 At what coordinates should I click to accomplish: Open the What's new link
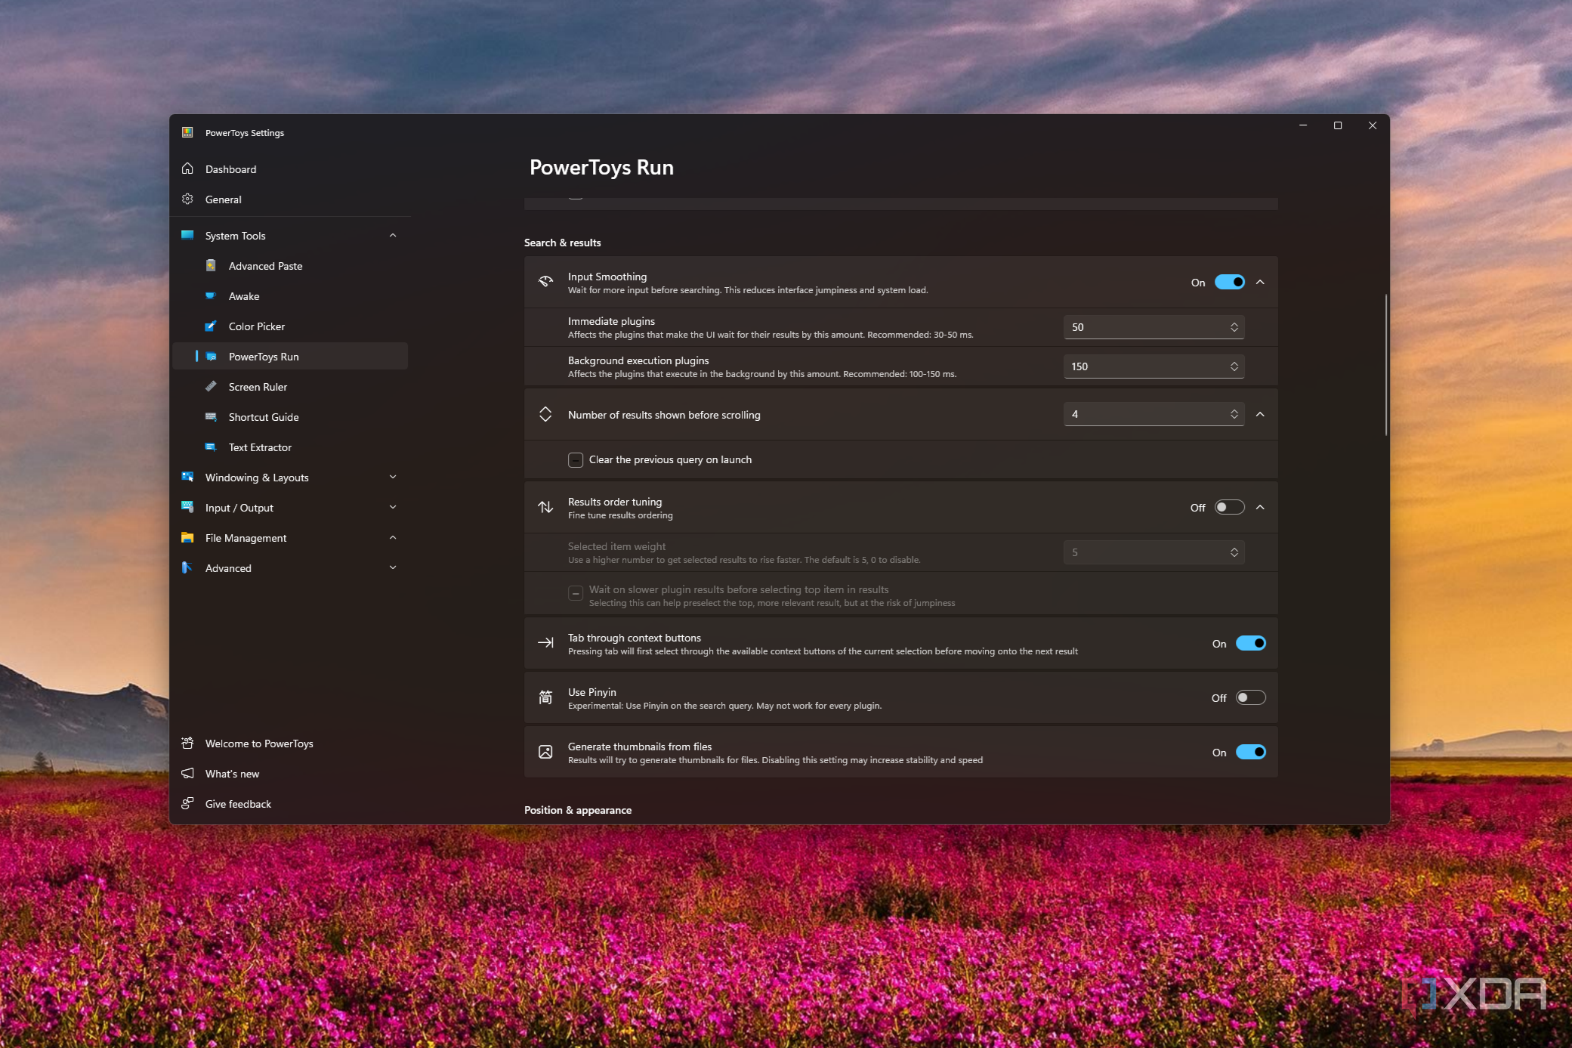290,773
